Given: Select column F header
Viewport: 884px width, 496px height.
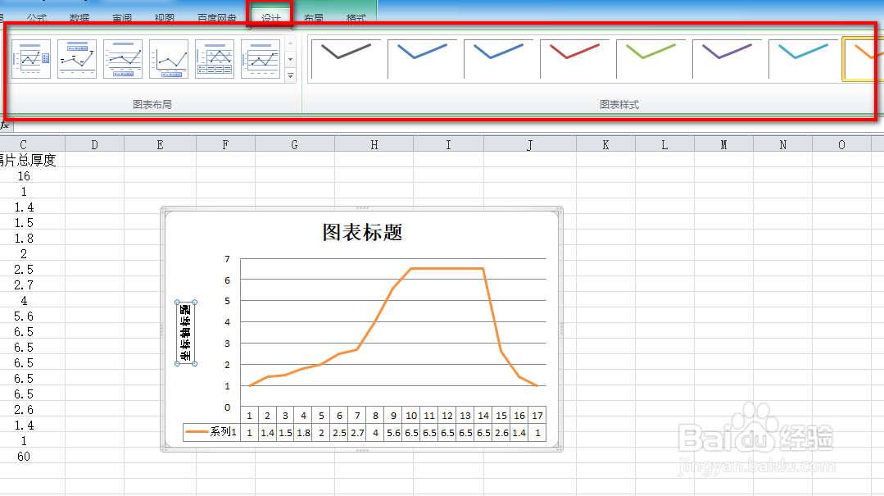Looking at the screenshot, I should pos(225,144).
